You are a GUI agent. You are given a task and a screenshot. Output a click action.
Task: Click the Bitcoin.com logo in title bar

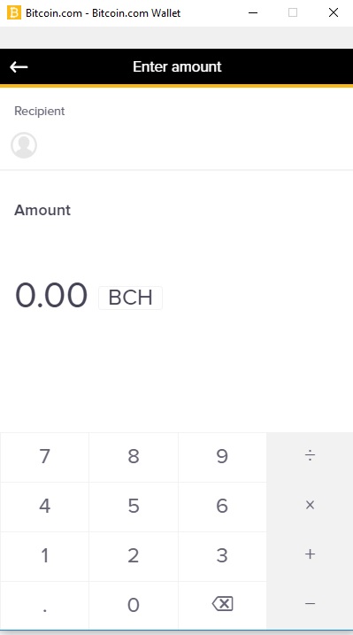pos(14,12)
